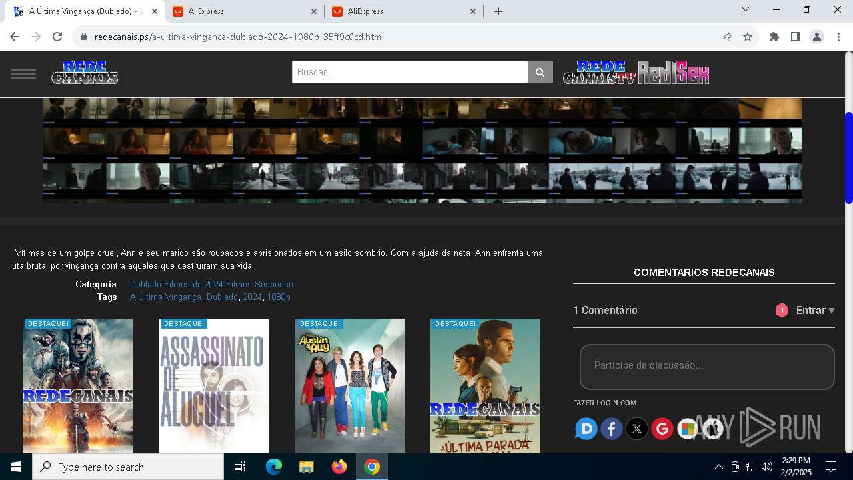Open the Assassinato de Aluguel poster

click(214, 386)
